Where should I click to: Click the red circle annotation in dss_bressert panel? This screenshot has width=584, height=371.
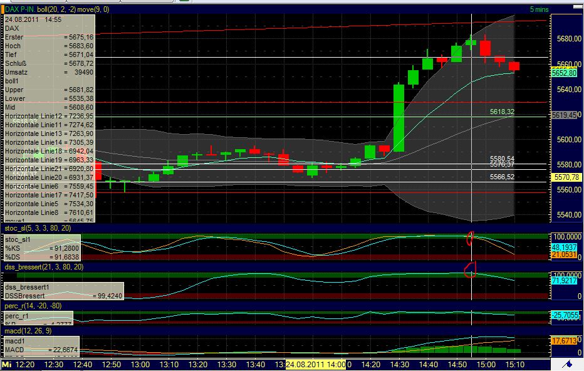[470, 269]
